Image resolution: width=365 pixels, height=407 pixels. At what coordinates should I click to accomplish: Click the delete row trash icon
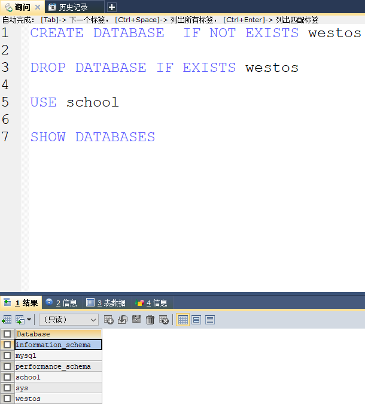point(150,320)
